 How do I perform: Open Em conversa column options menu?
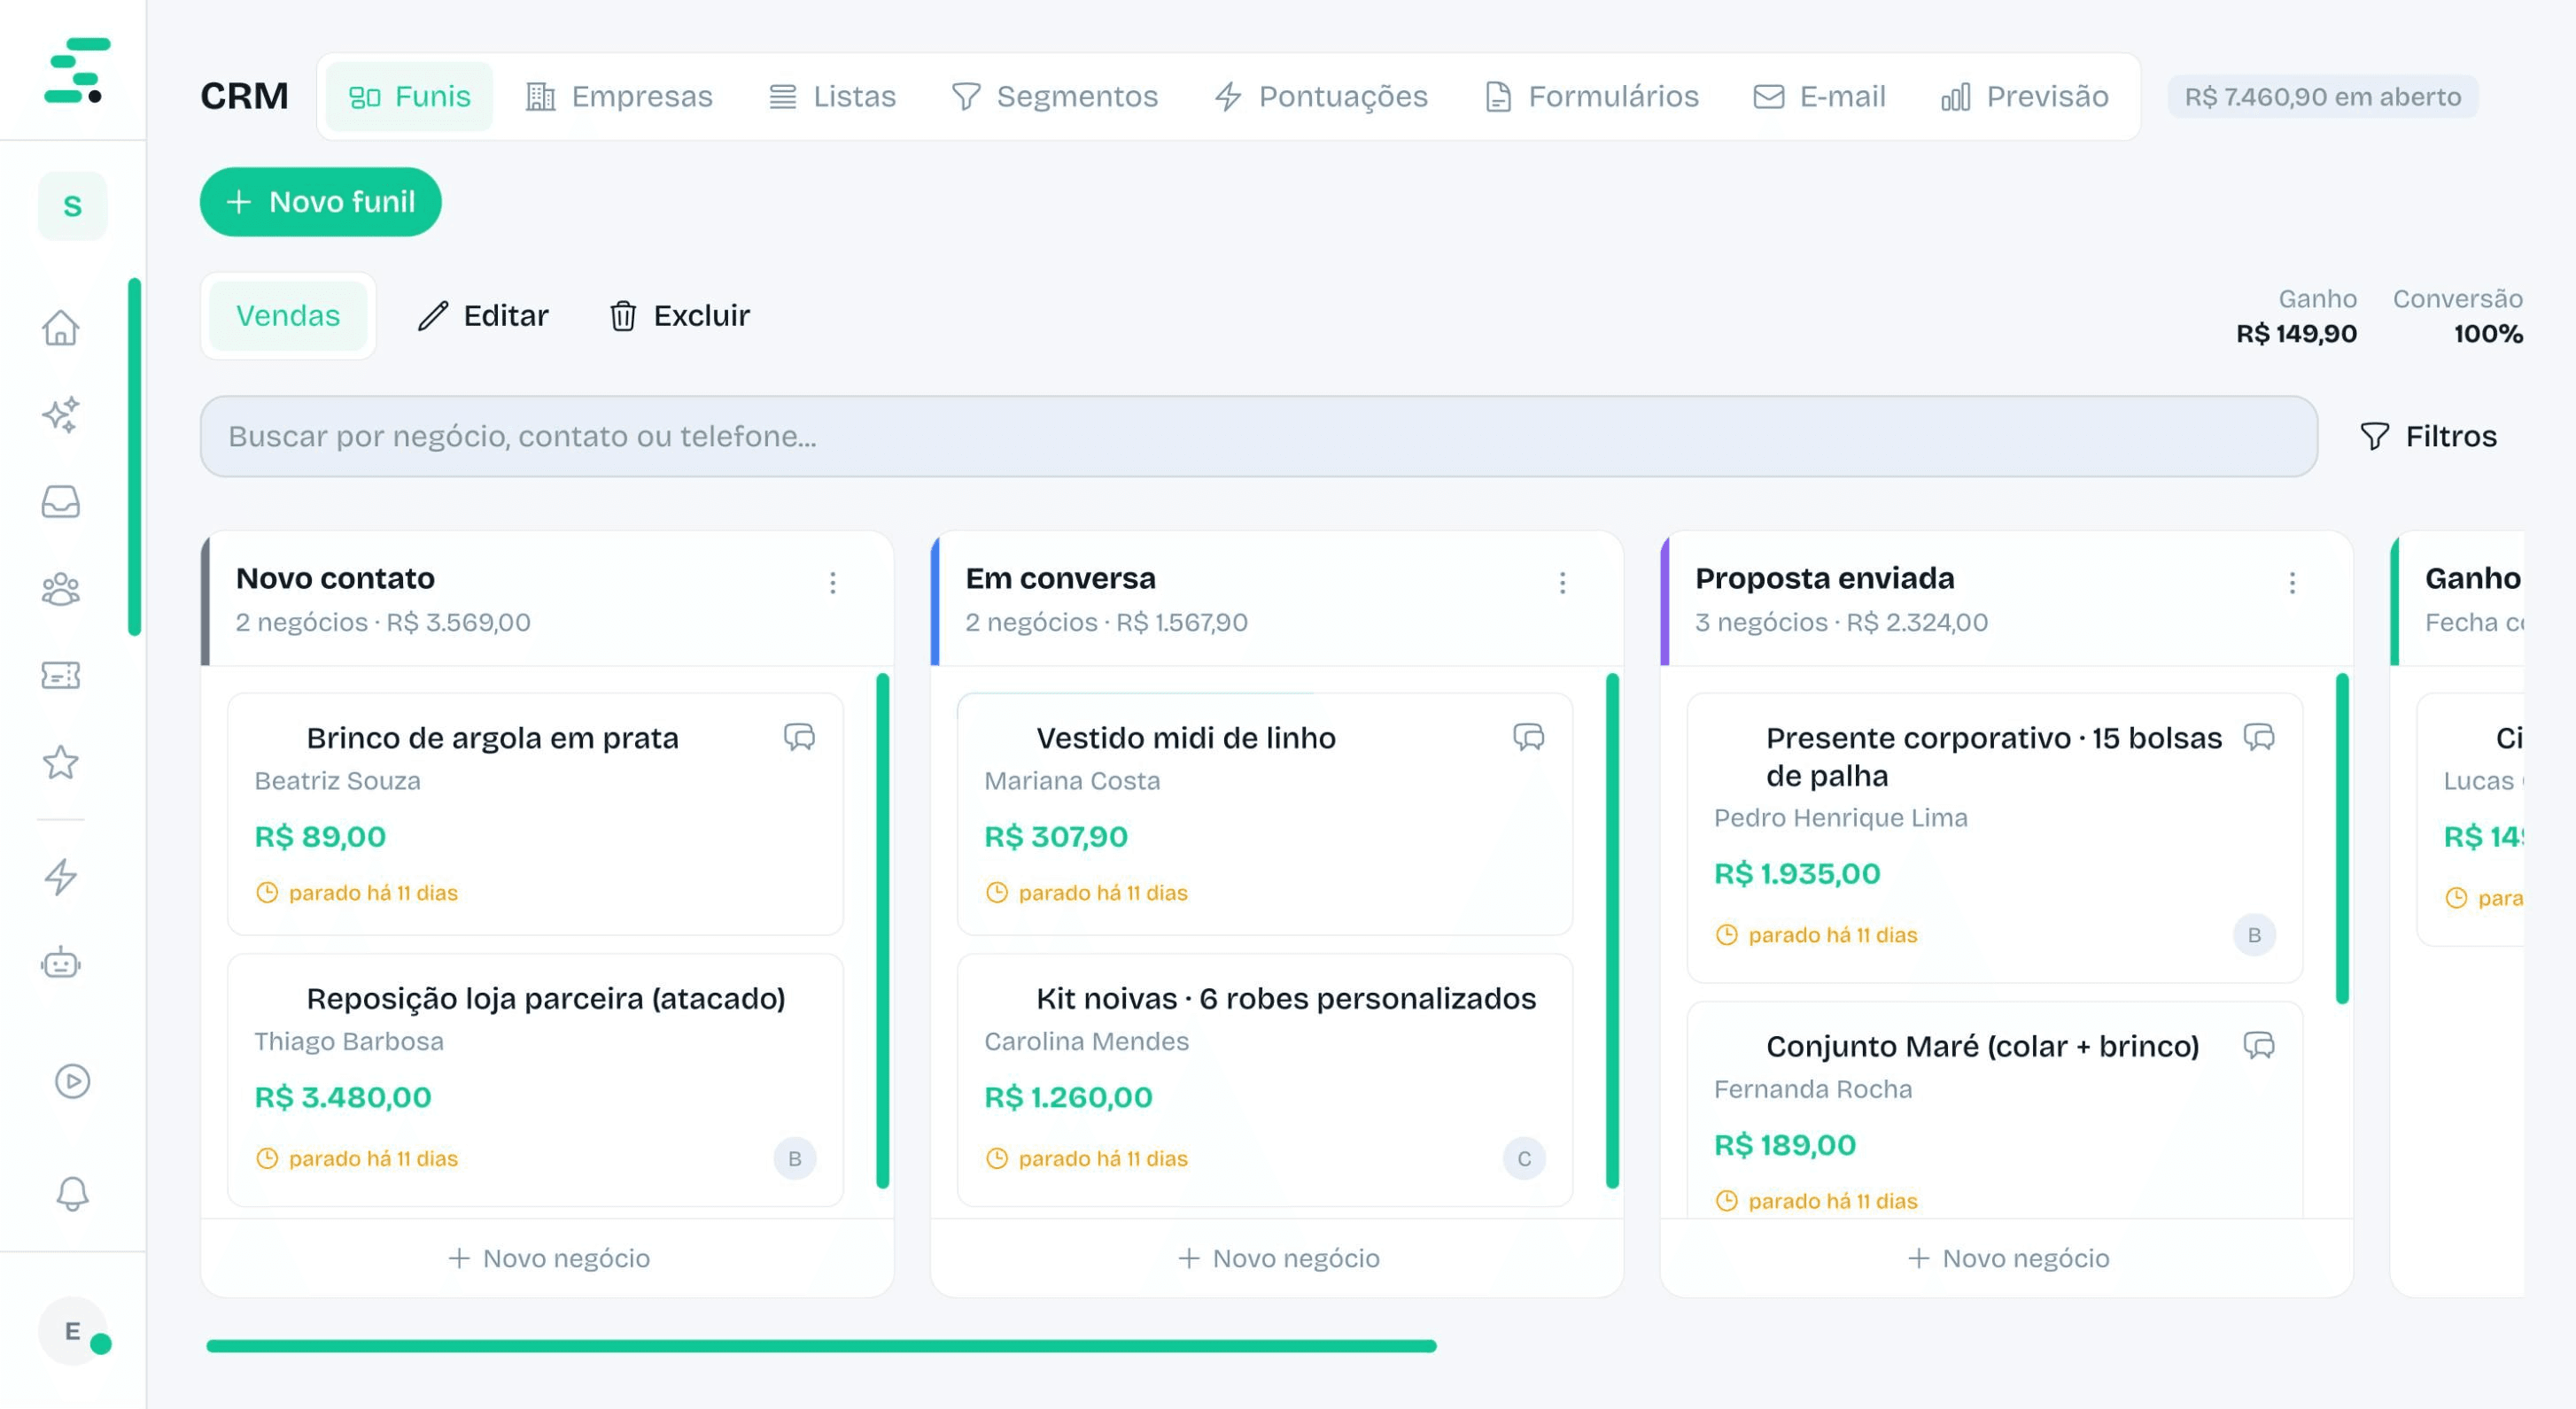coord(1562,583)
